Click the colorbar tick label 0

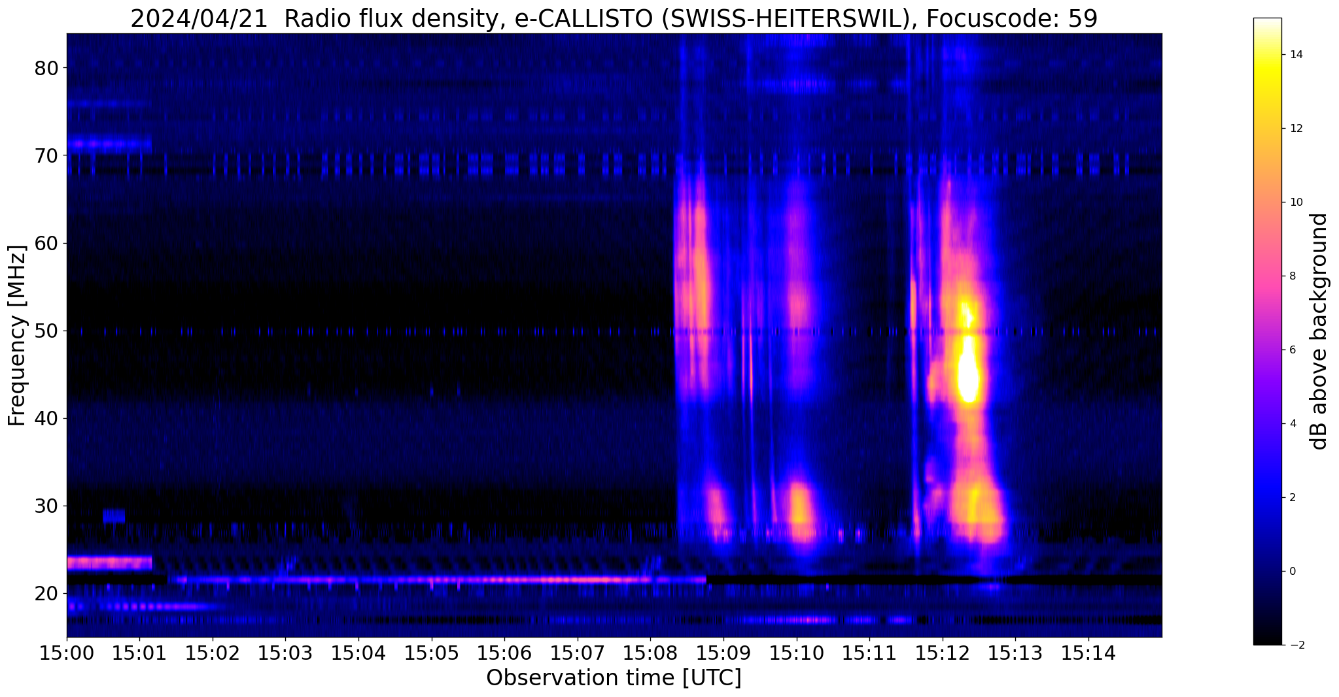click(1292, 572)
